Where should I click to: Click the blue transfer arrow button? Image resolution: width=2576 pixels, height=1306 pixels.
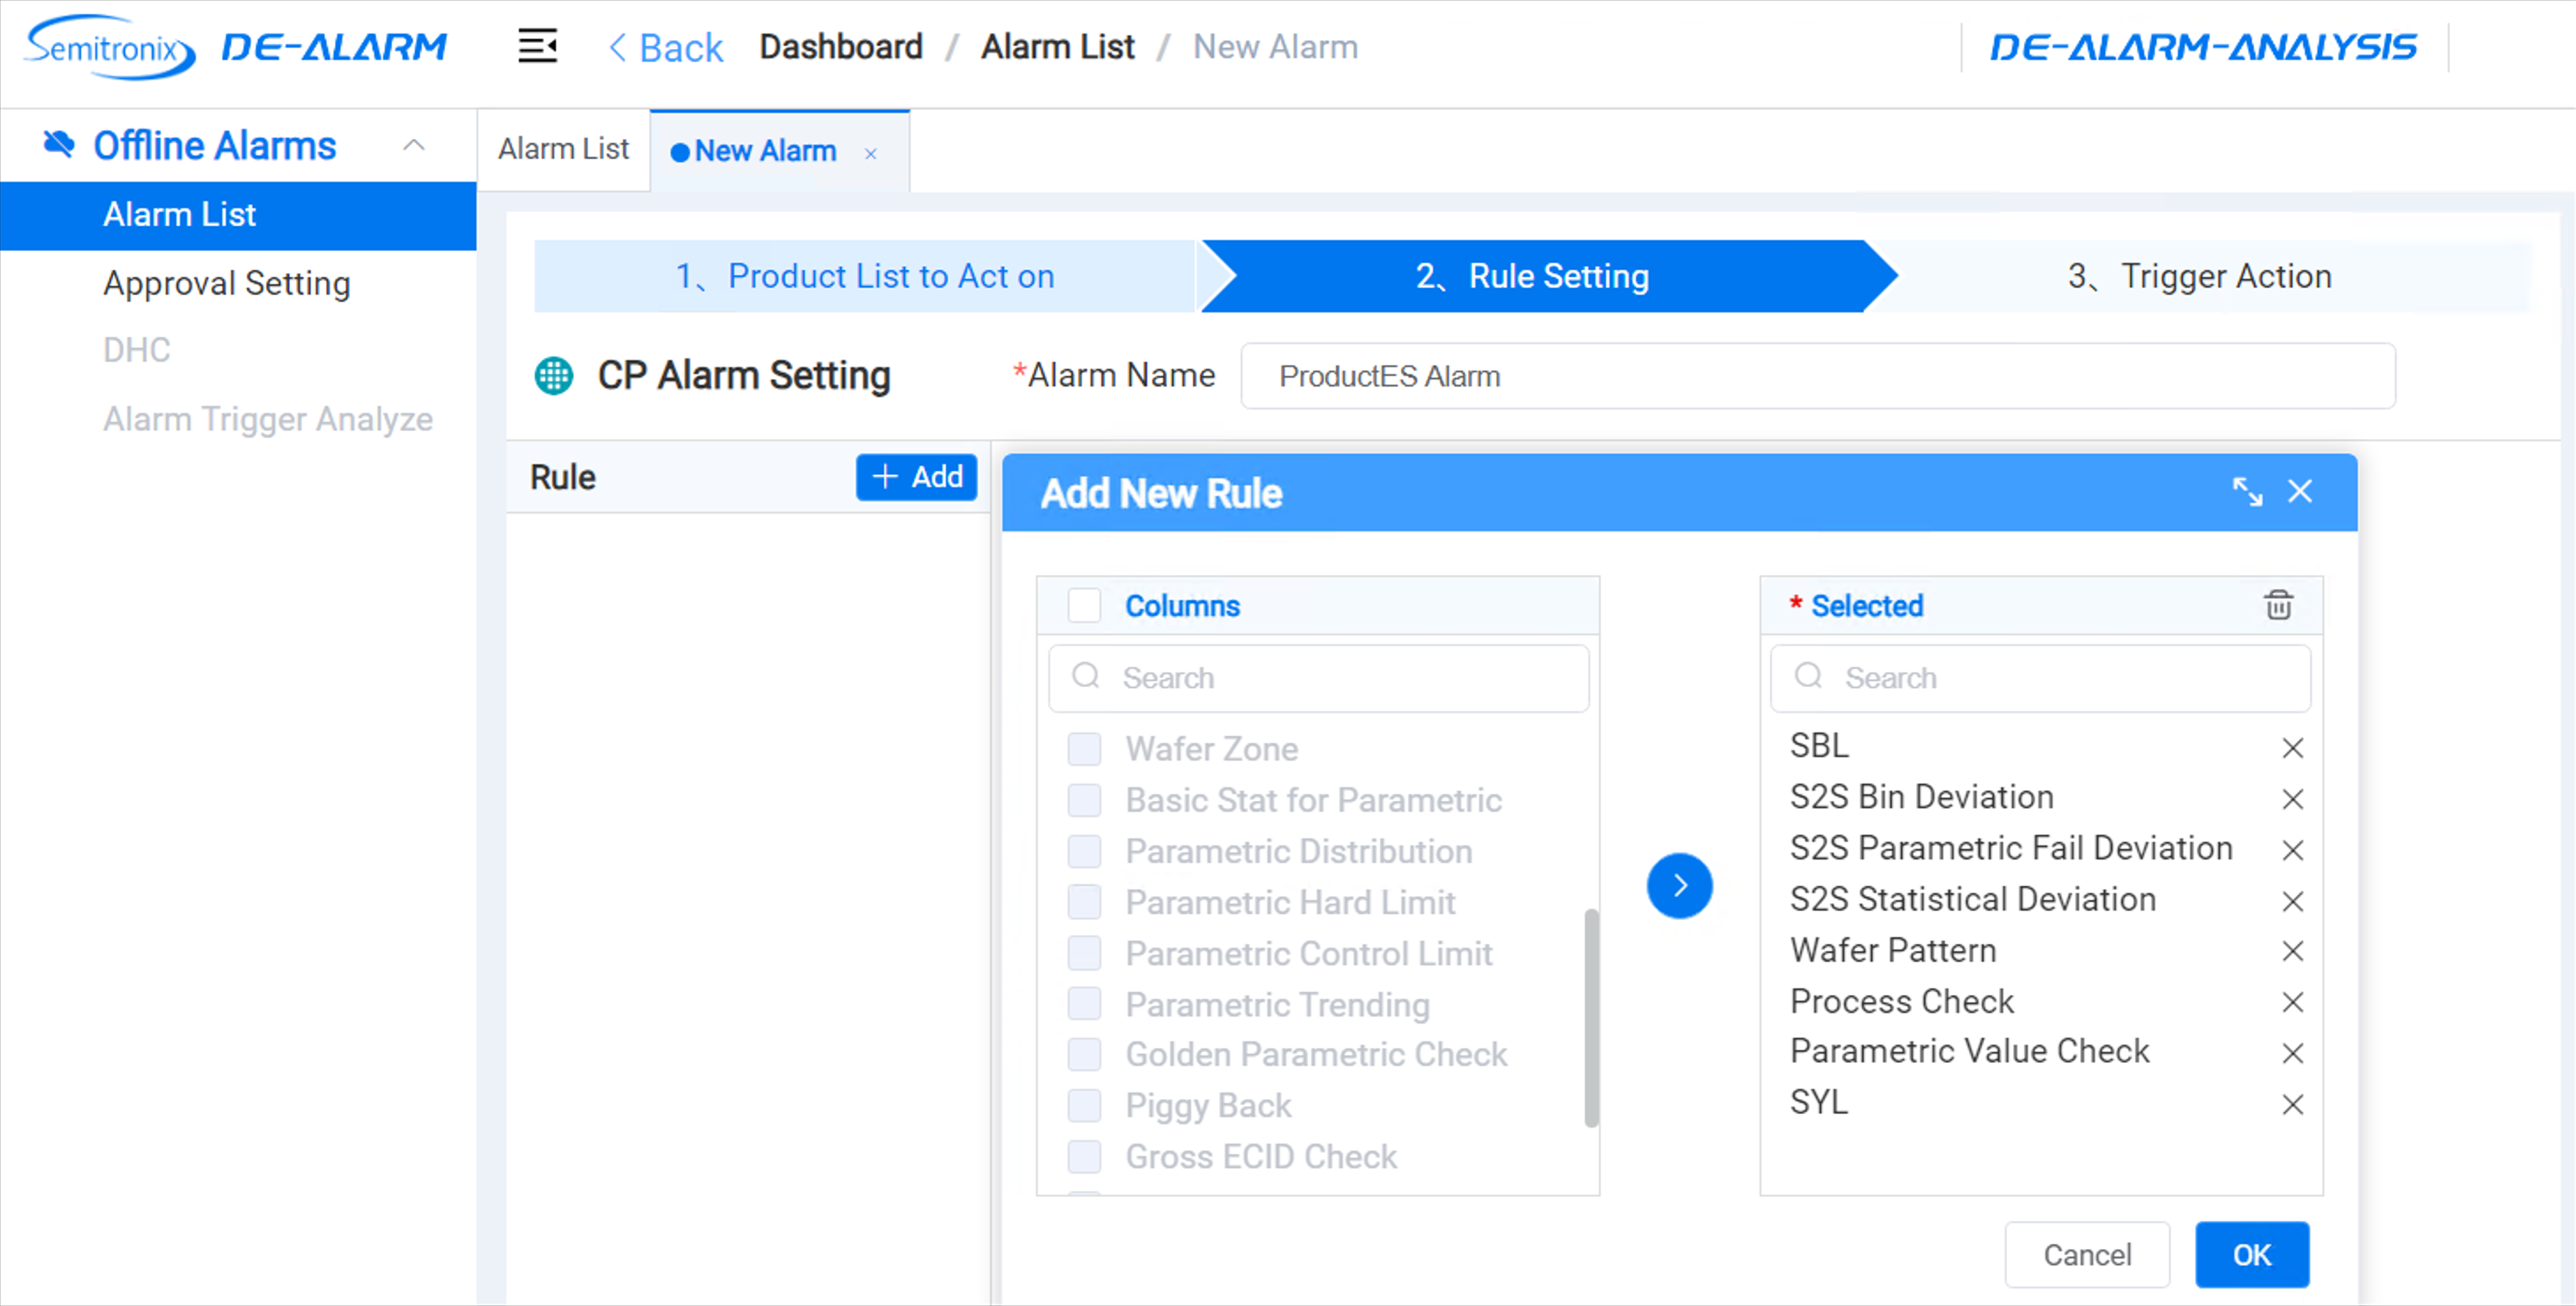[1679, 885]
